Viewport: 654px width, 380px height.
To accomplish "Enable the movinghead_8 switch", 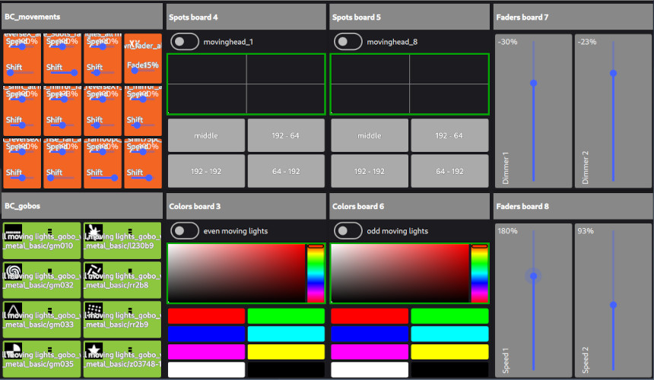I will pyautogui.click(x=348, y=42).
